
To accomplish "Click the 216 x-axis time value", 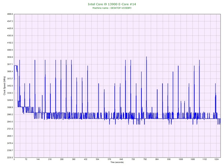I will pyautogui.click(x=50, y=159).
